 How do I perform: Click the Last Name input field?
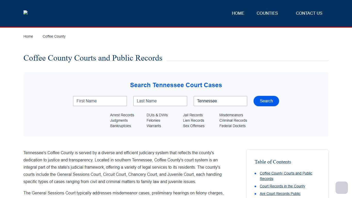(160, 101)
